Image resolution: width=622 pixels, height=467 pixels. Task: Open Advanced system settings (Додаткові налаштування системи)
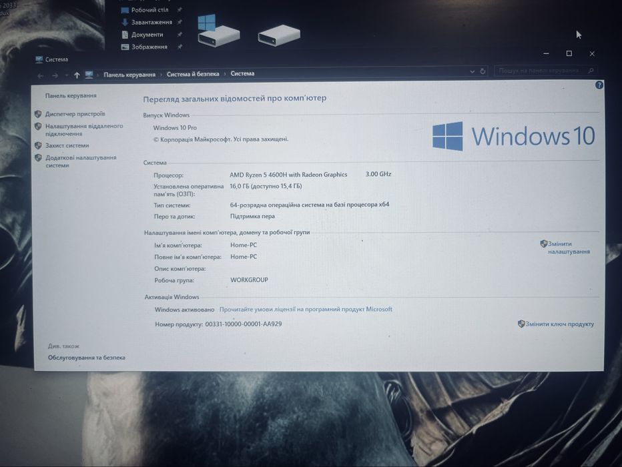pos(81,161)
